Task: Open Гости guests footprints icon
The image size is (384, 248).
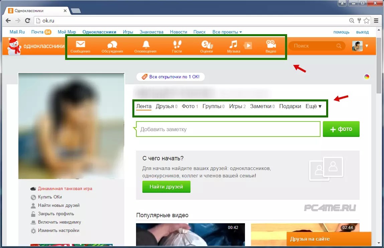Action: 177,47
